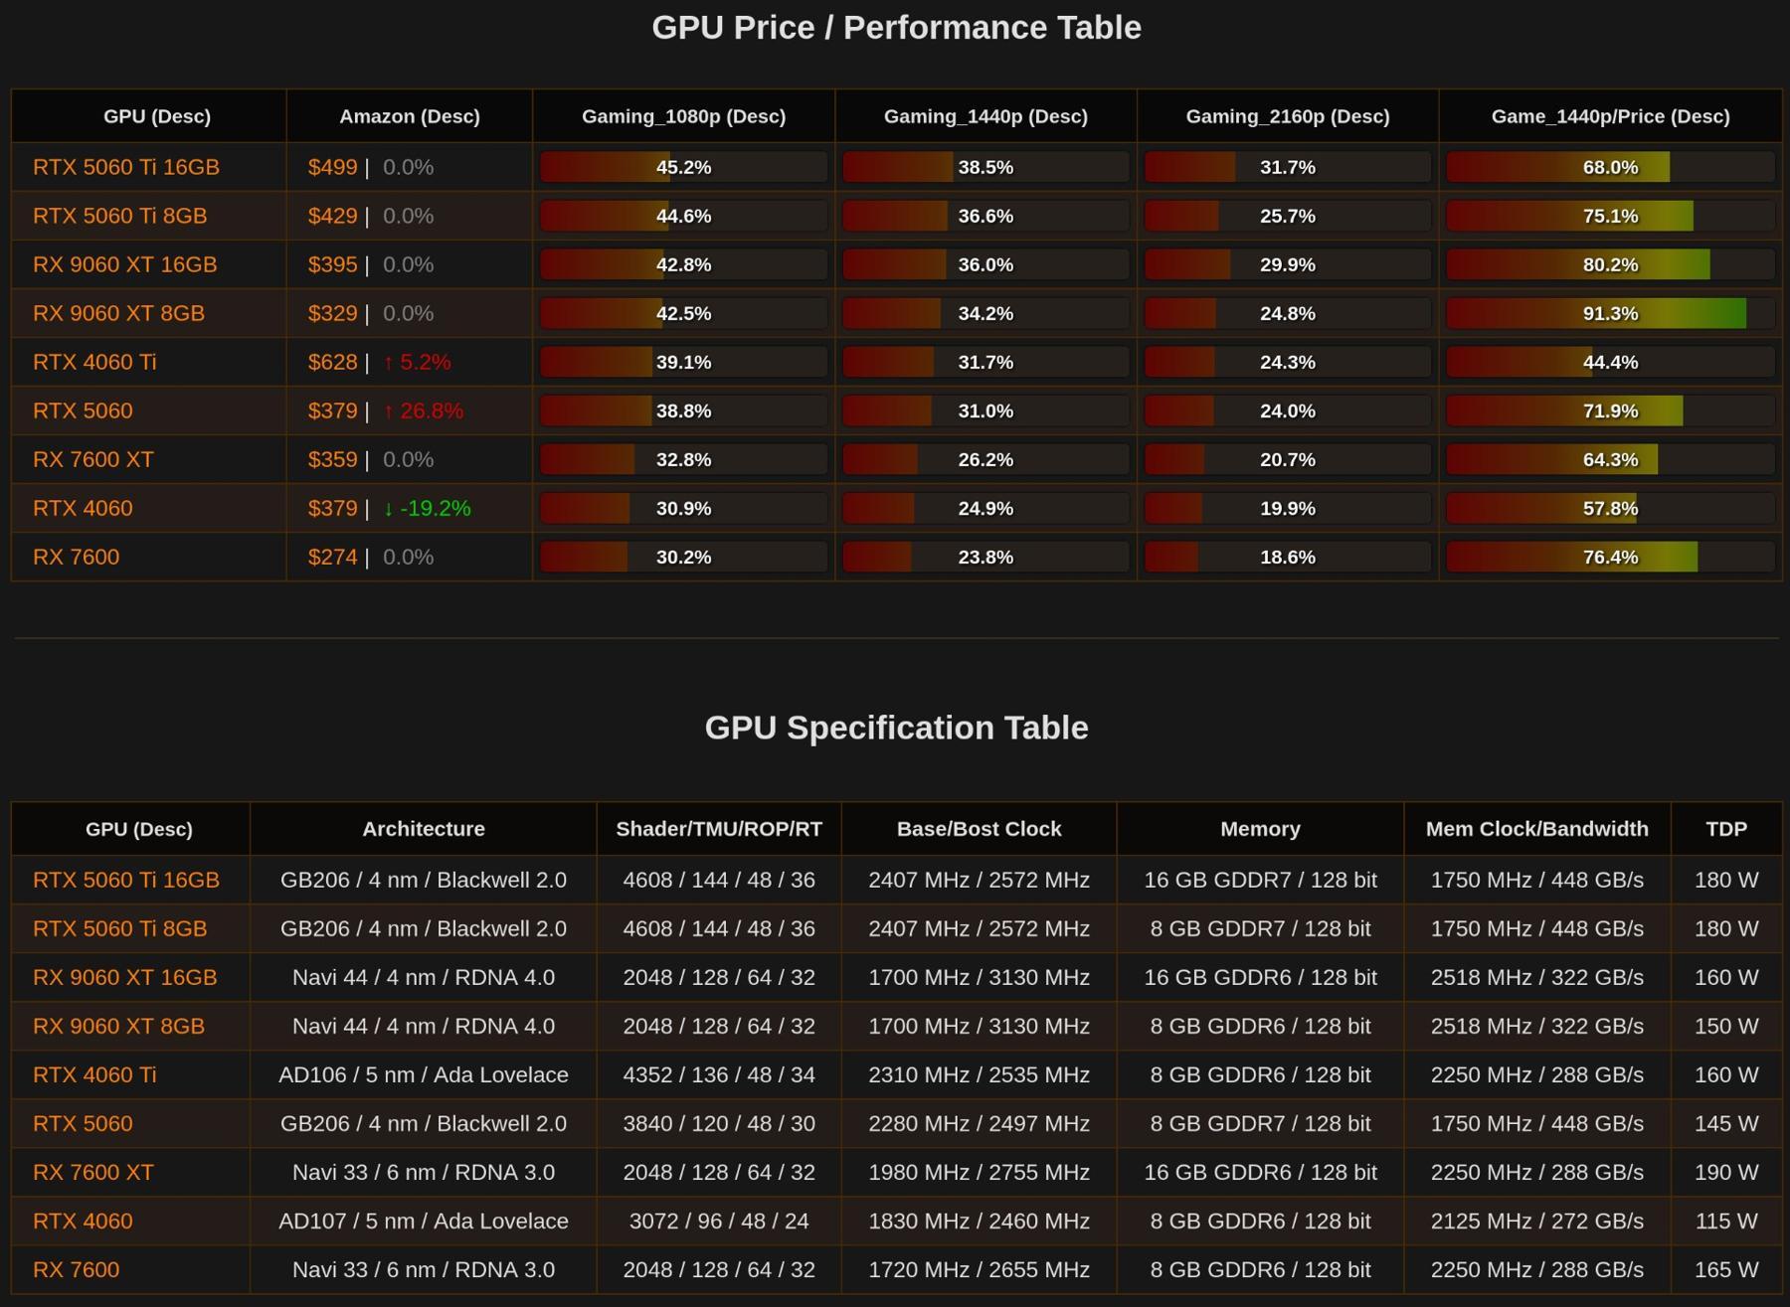The height and width of the screenshot is (1307, 1790).
Task: Click the 44.4% price performance bar
Action: click(1610, 362)
